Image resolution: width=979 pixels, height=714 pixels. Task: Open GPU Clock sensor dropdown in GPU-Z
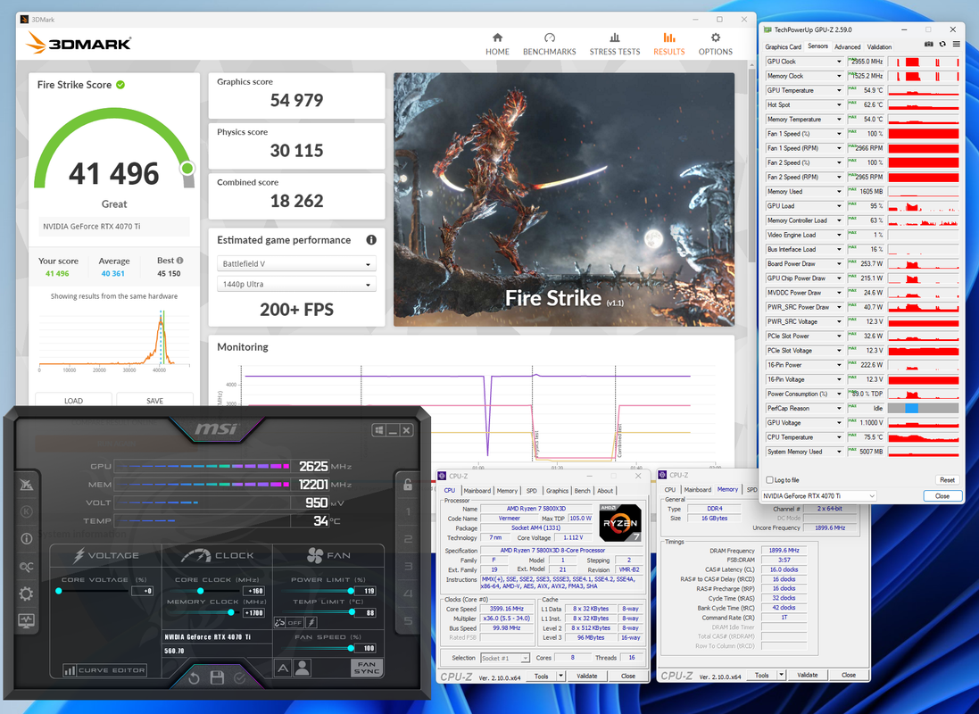[x=839, y=62]
